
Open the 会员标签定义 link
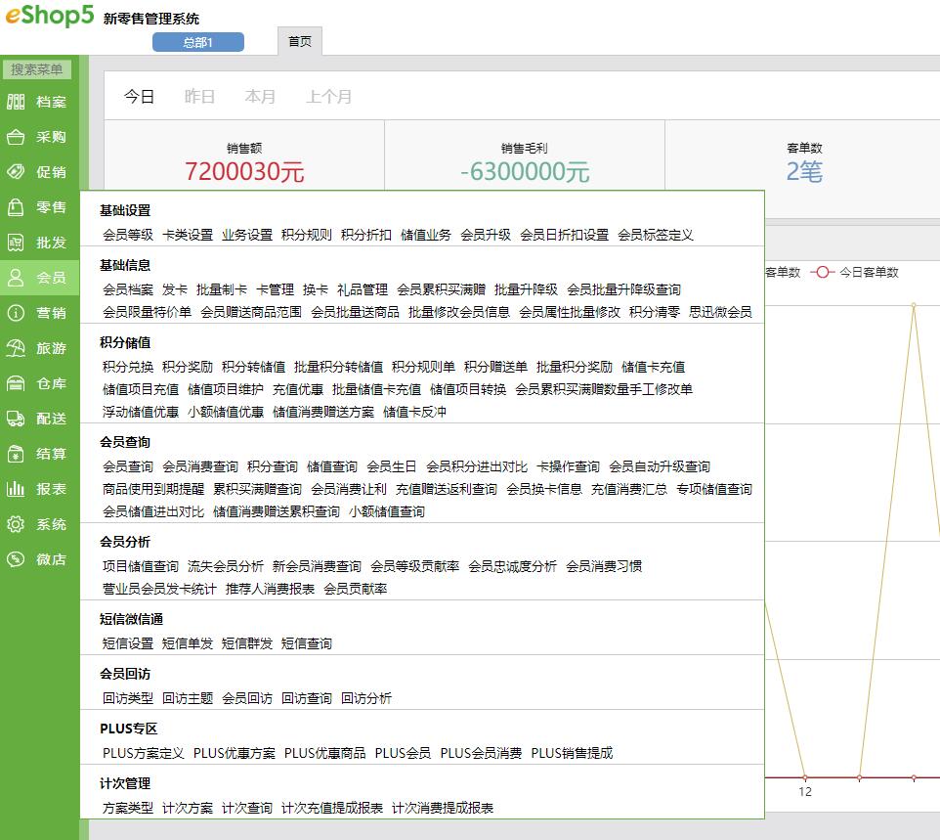(x=656, y=236)
